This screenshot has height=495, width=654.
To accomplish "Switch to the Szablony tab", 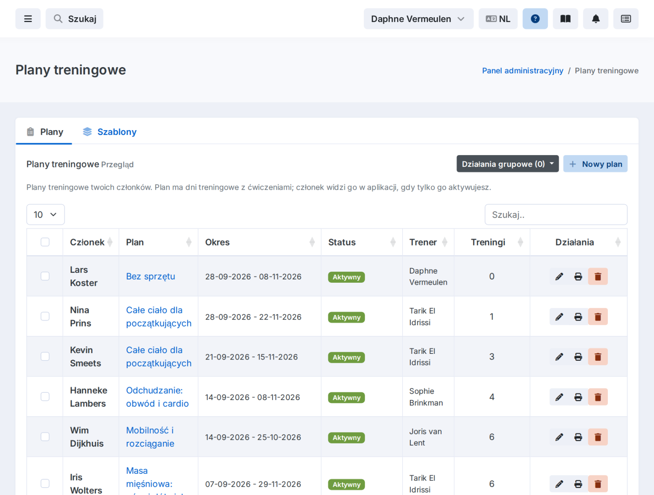I will tap(110, 132).
